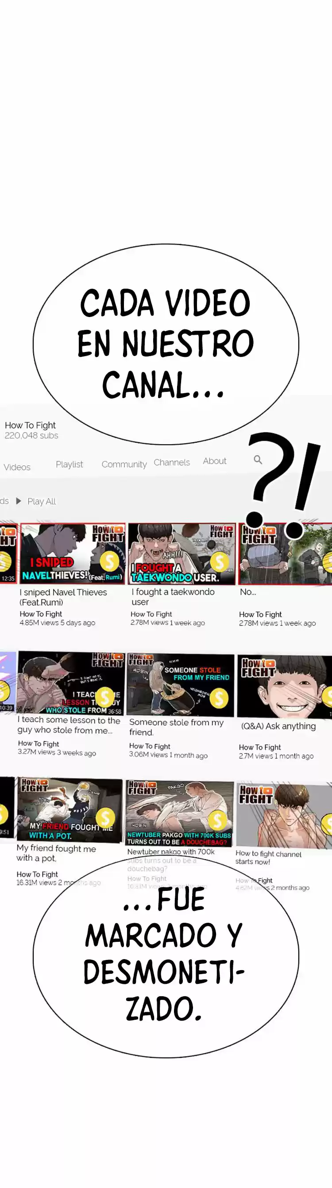Click title 'I teach some lesson to the guy'
Viewport: 332px width, 1188px height.
(69, 725)
